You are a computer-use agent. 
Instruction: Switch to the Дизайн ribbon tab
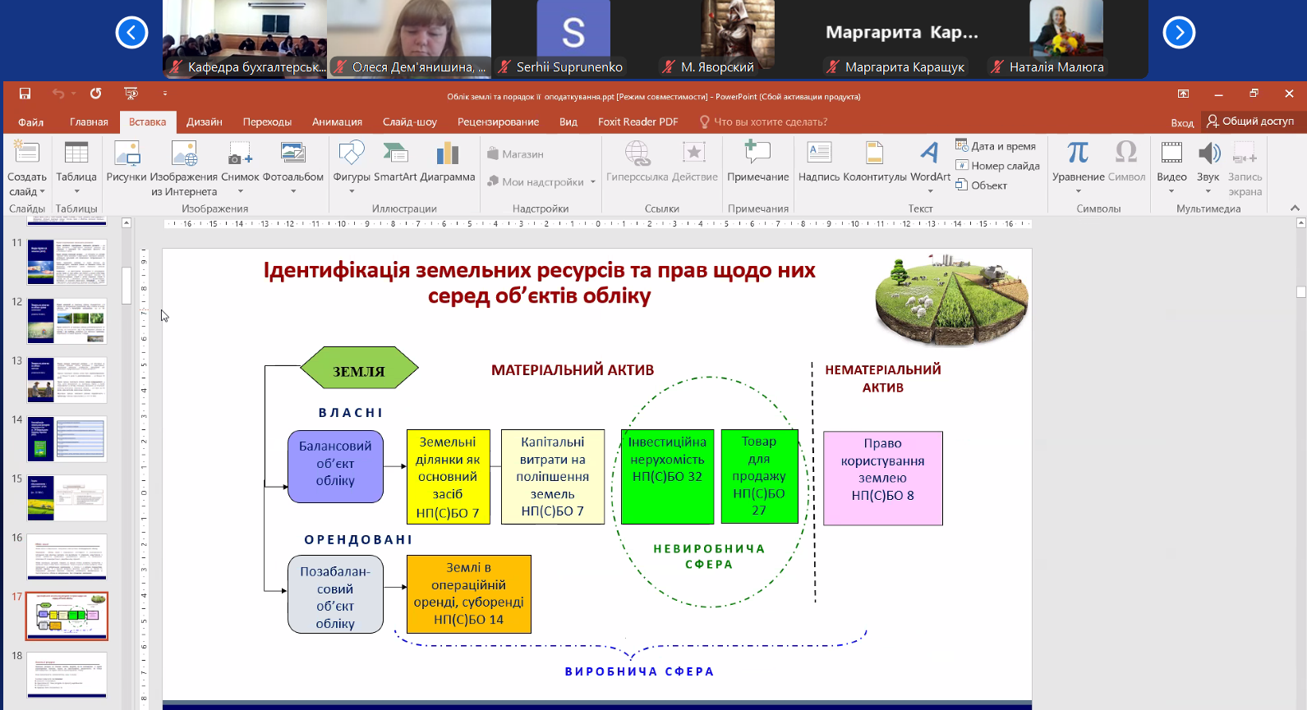[204, 122]
